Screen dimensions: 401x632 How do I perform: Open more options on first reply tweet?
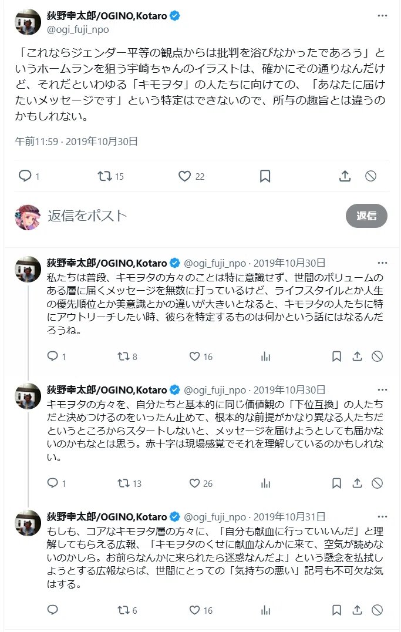click(x=382, y=263)
